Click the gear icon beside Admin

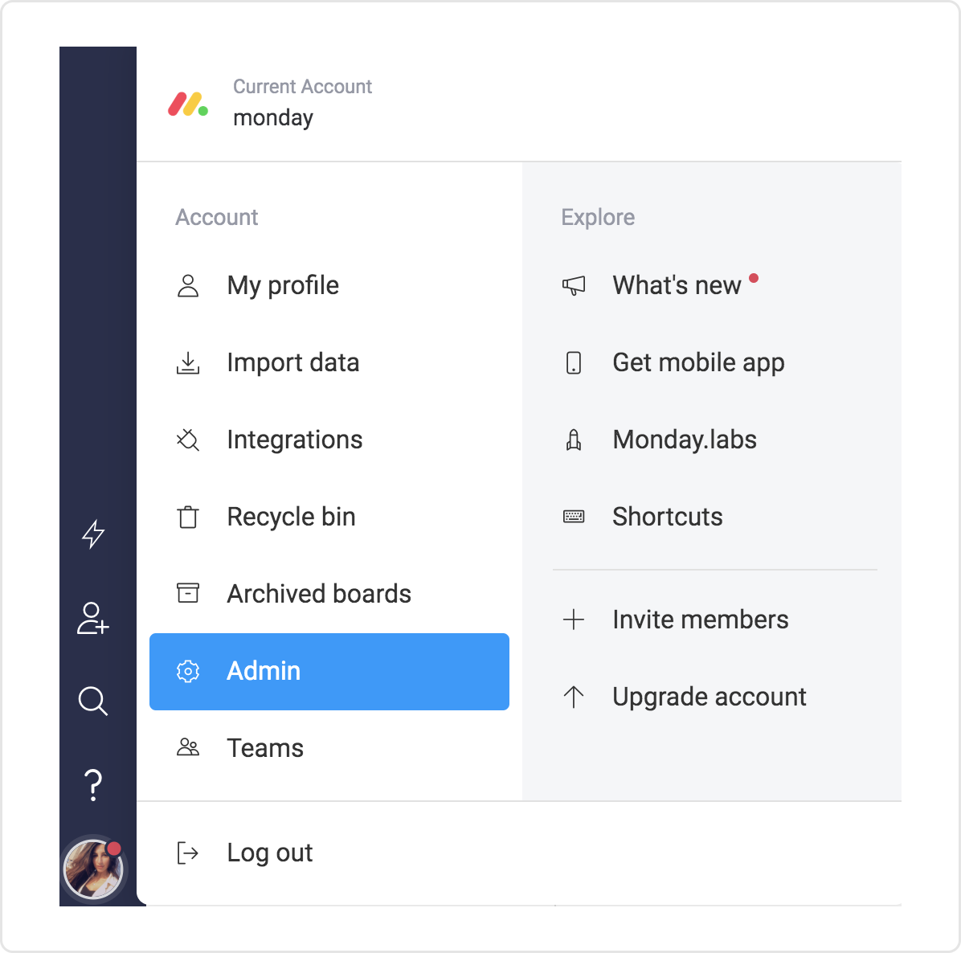click(x=188, y=672)
